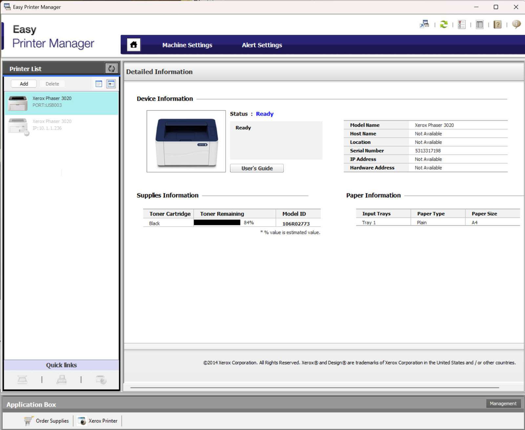This screenshot has width=525, height=430.
Task: Open the Order Supplies link
Action: pyautogui.click(x=52, y=421)
